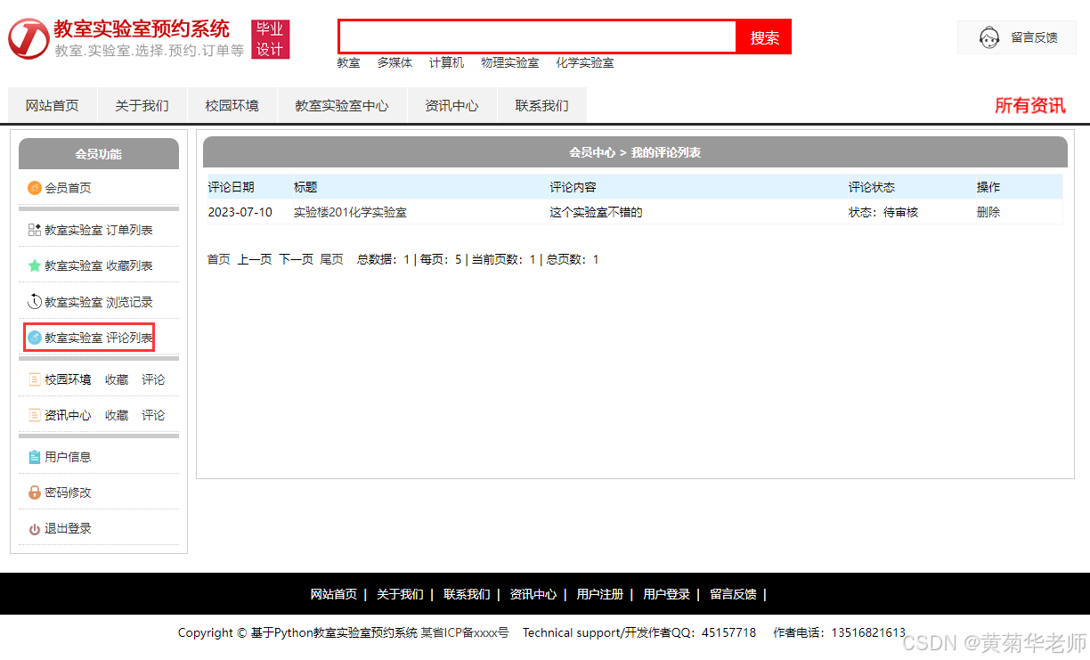
Task: Click the headset icon beside 留言反馈
Action: pyautogui.click(x=988, y=38)
